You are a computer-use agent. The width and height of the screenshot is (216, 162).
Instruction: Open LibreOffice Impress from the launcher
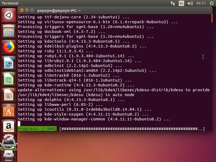click(9, 95)
